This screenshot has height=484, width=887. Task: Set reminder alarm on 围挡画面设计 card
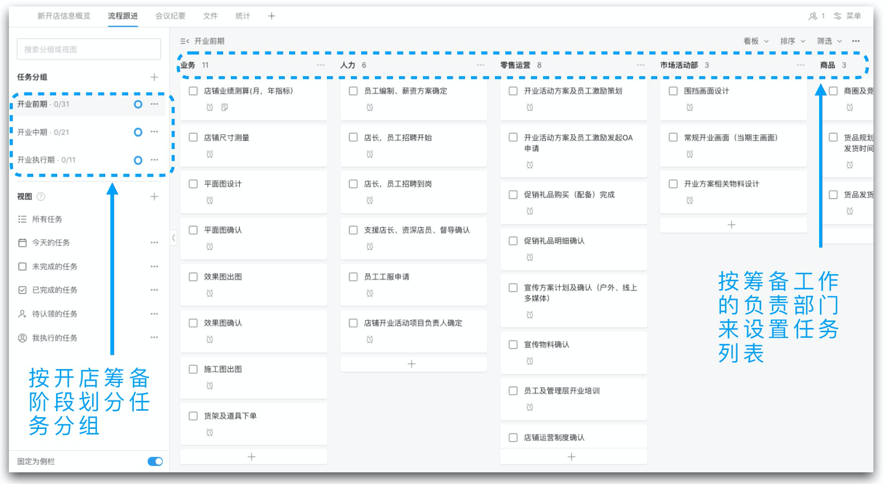coord(690,107)
